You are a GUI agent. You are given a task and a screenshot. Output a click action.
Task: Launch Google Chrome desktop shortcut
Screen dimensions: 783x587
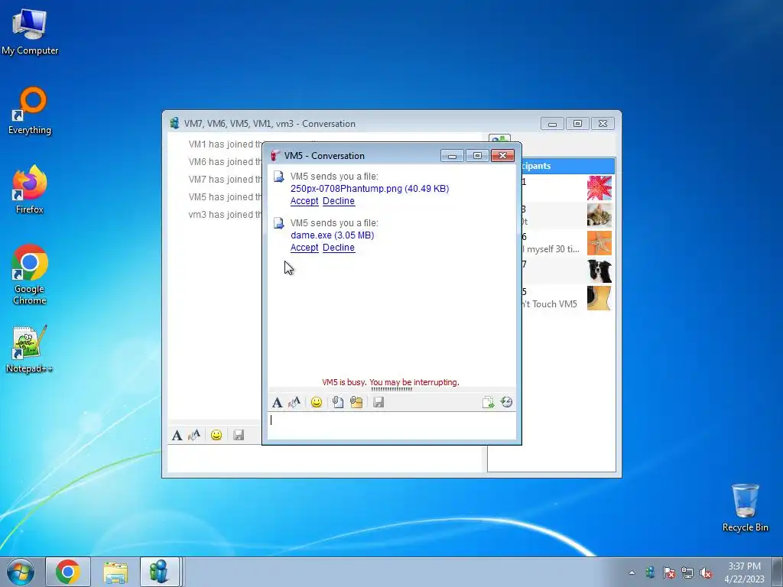30,274
